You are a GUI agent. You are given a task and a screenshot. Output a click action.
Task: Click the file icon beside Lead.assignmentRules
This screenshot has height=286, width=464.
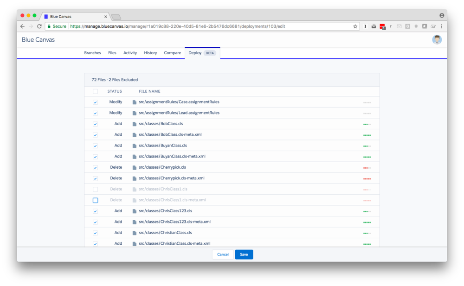coord(135,113)
